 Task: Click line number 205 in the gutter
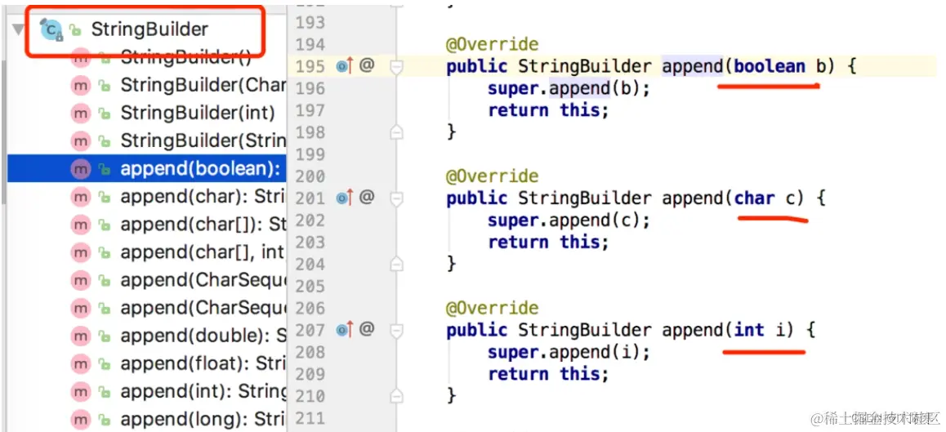(310, 286)
